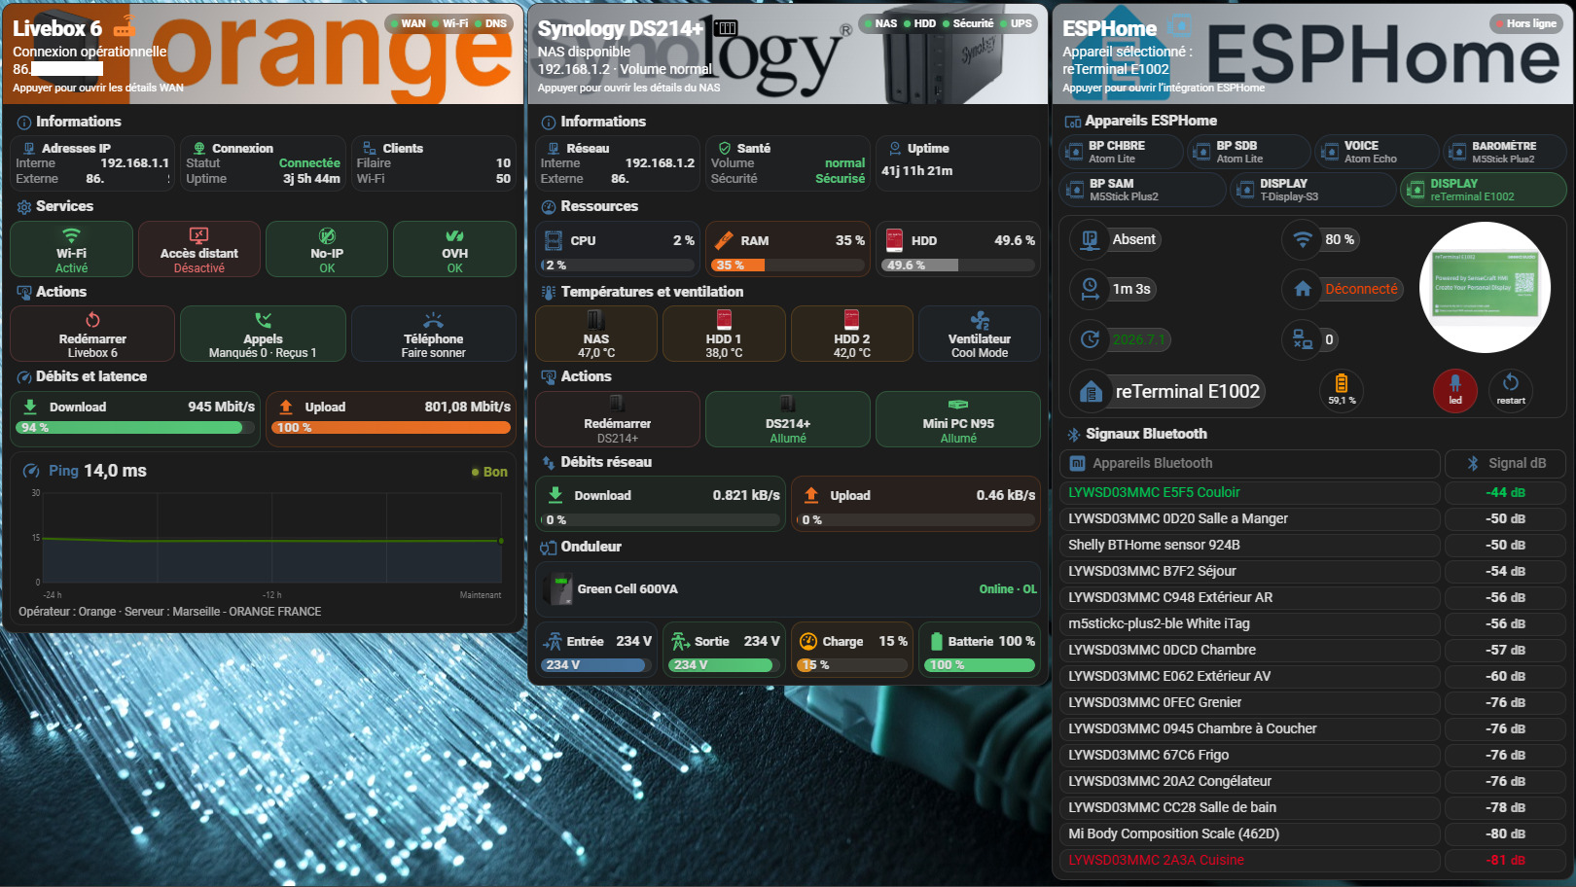Open the ESPHome integration from its header
This screenshot has width=1576, height=887.
1312,53
